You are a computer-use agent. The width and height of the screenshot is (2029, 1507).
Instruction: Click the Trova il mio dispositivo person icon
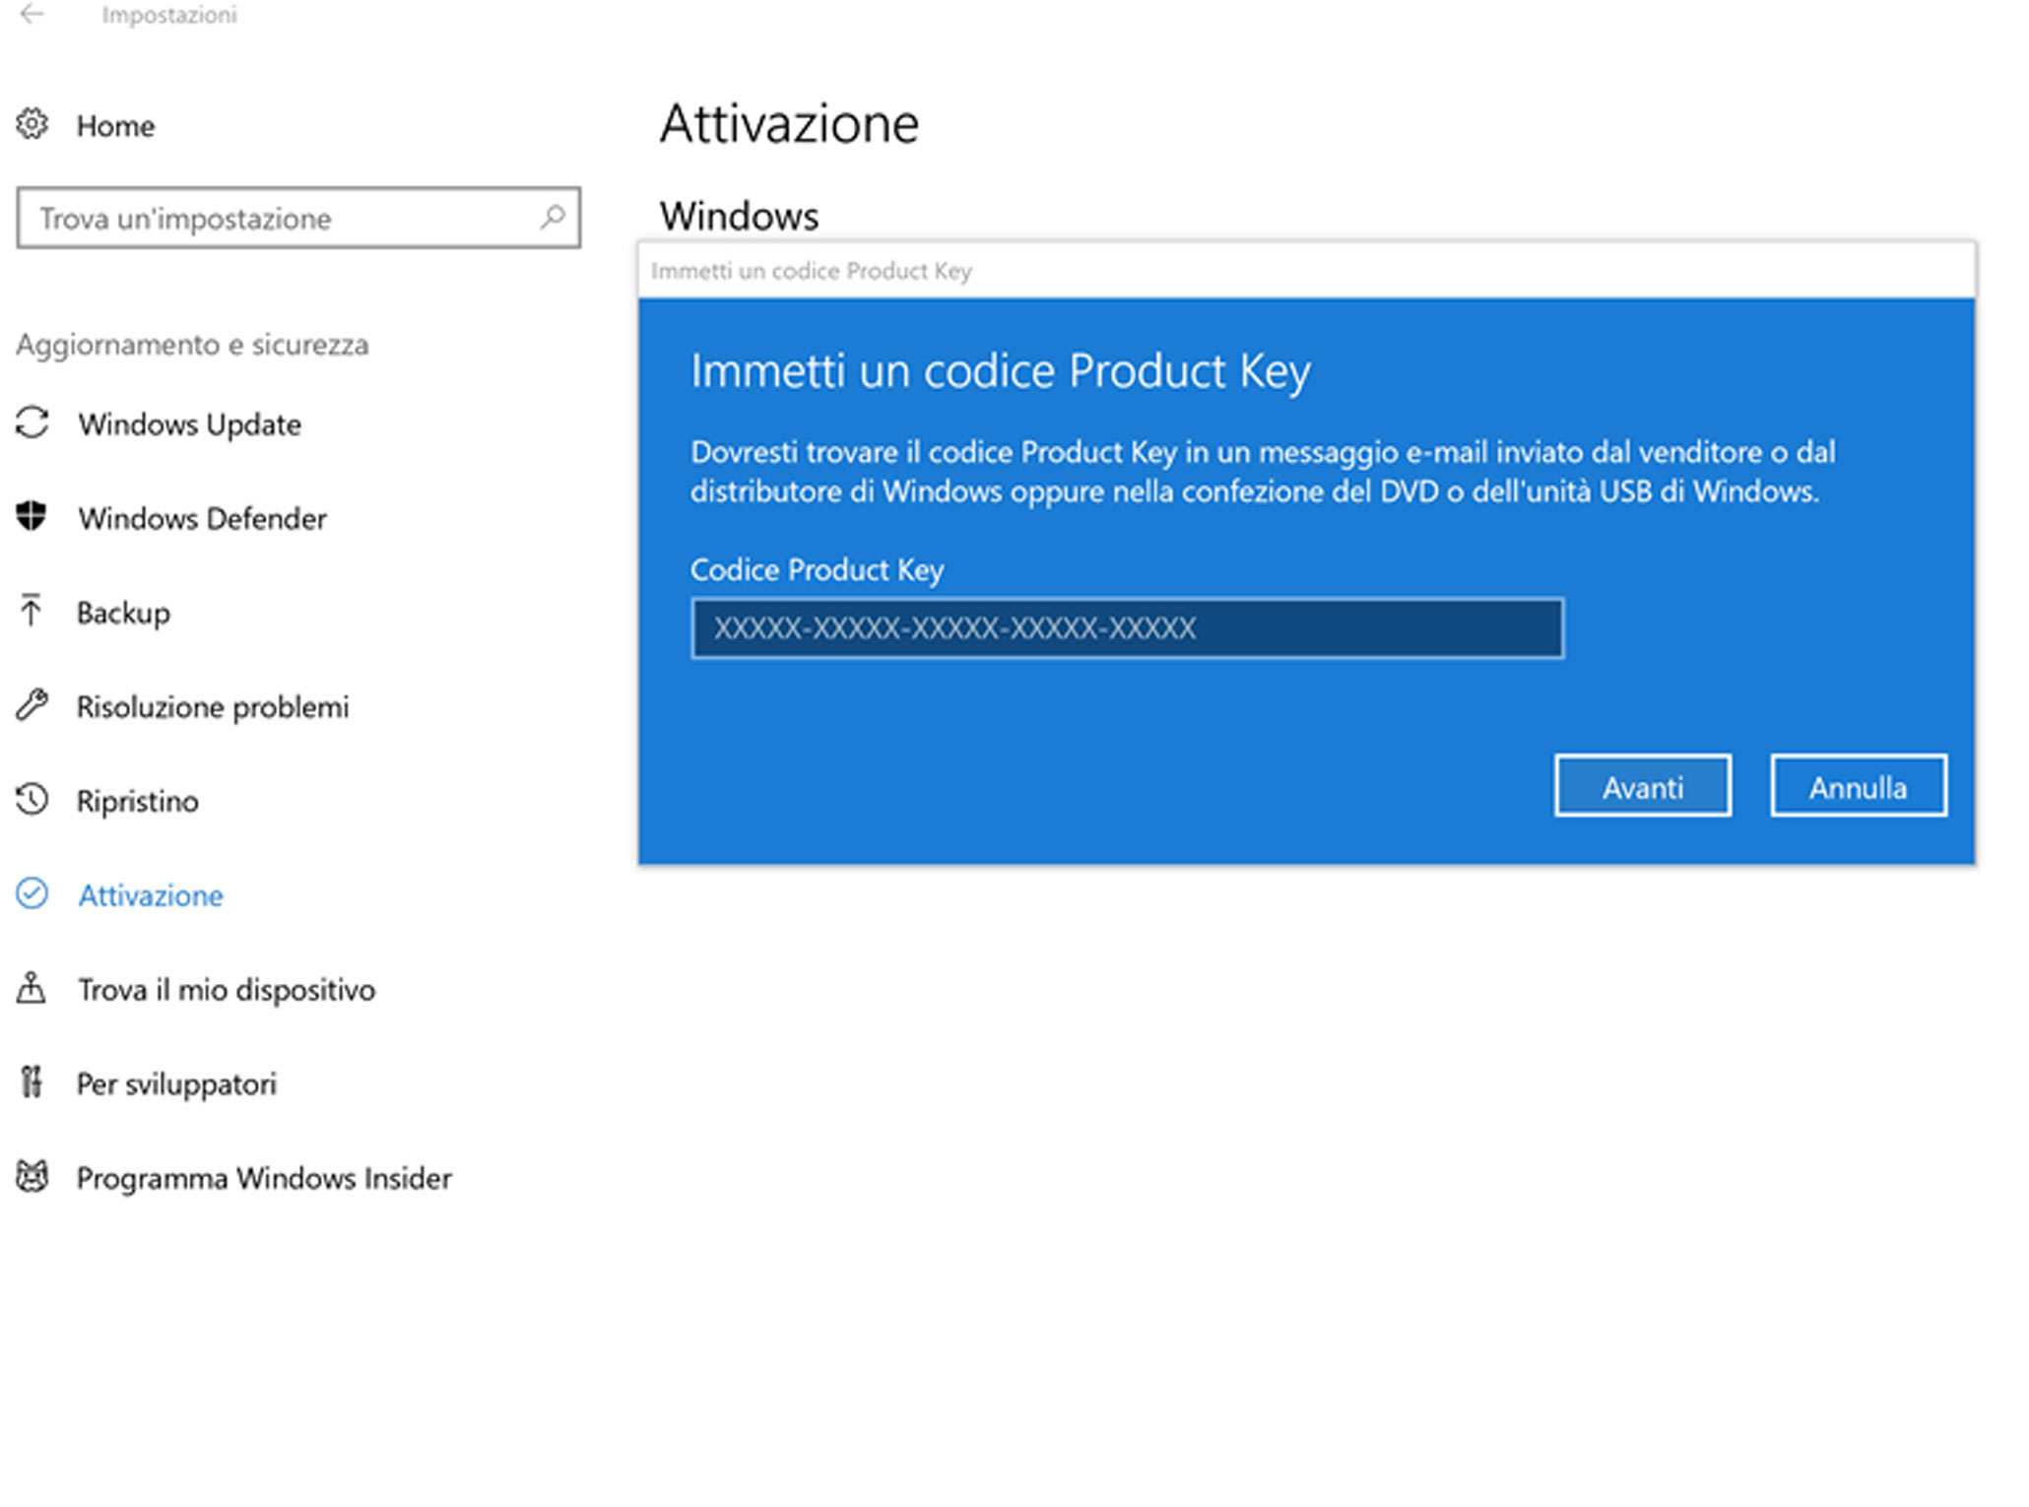(x=32, y=988)
